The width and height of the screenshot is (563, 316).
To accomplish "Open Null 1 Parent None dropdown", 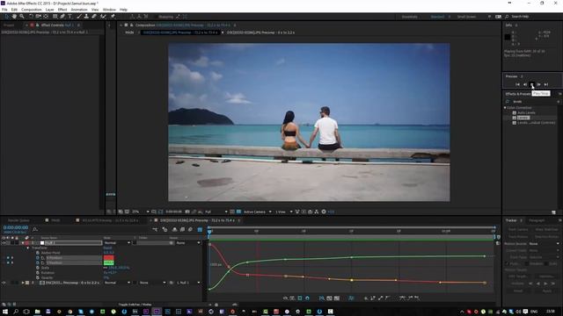I will pyautogui.click(x=188, y=243).
